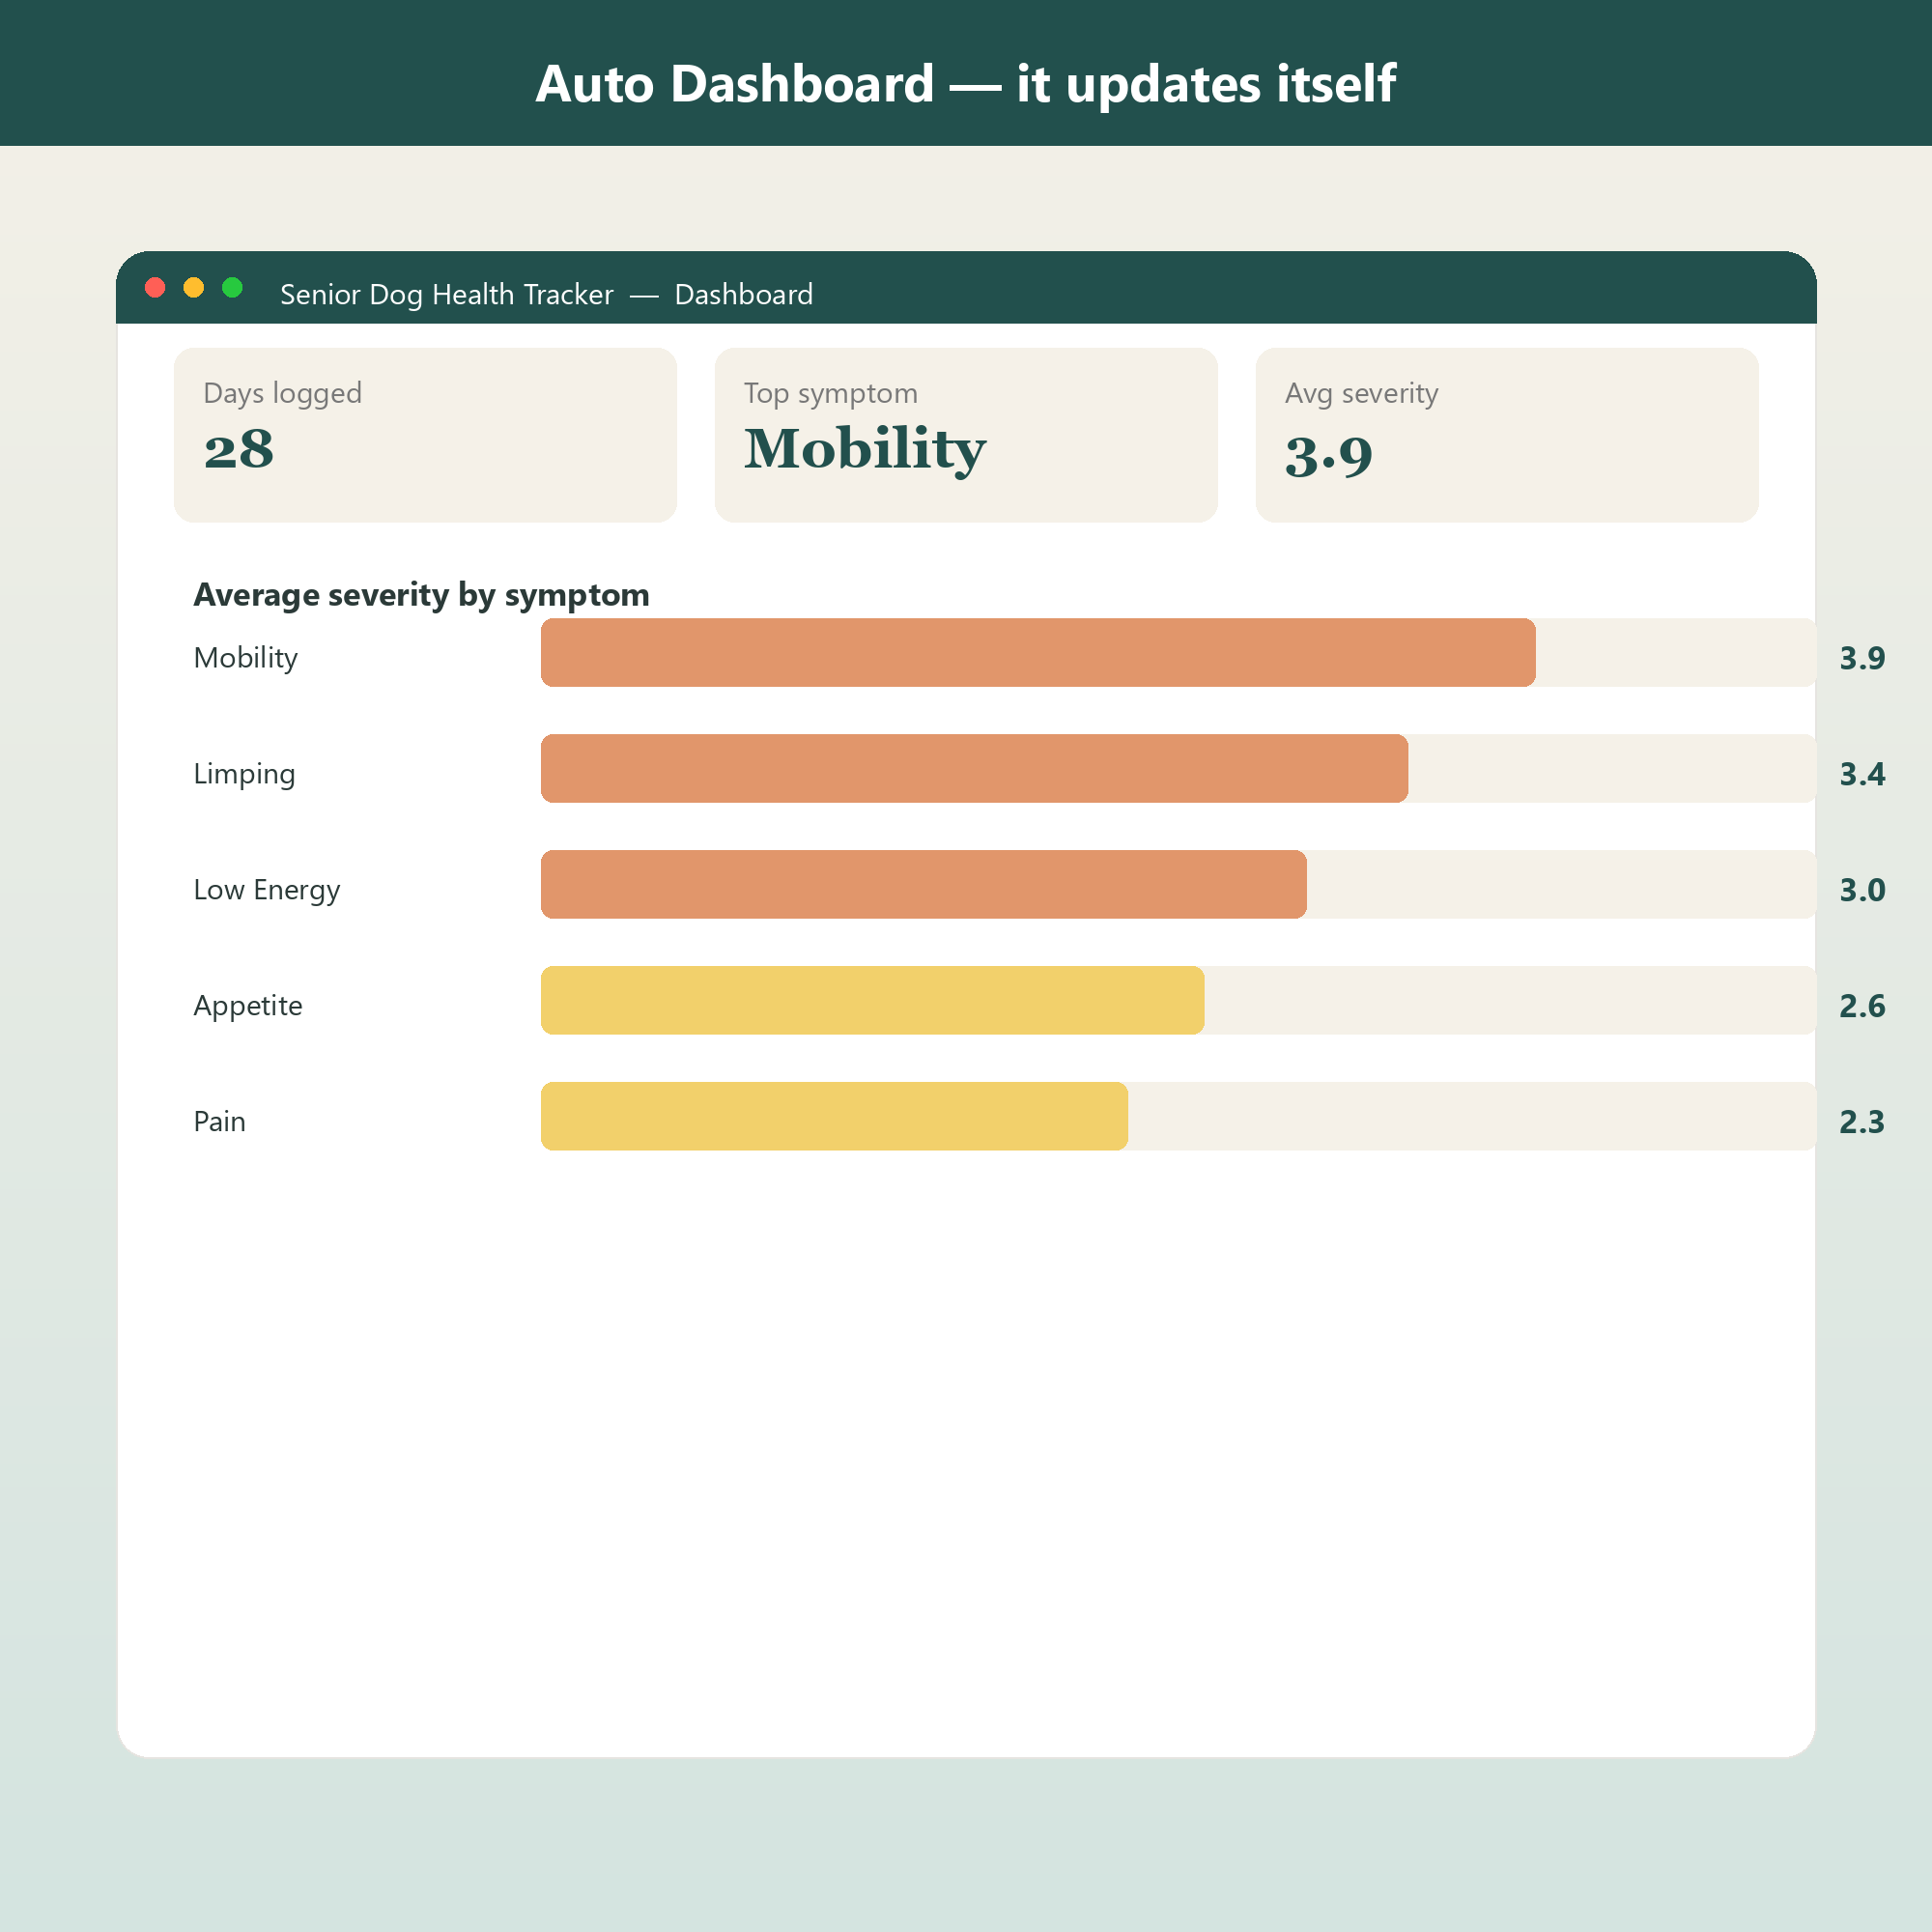Click the '28' days logged value

pos(239,450)
